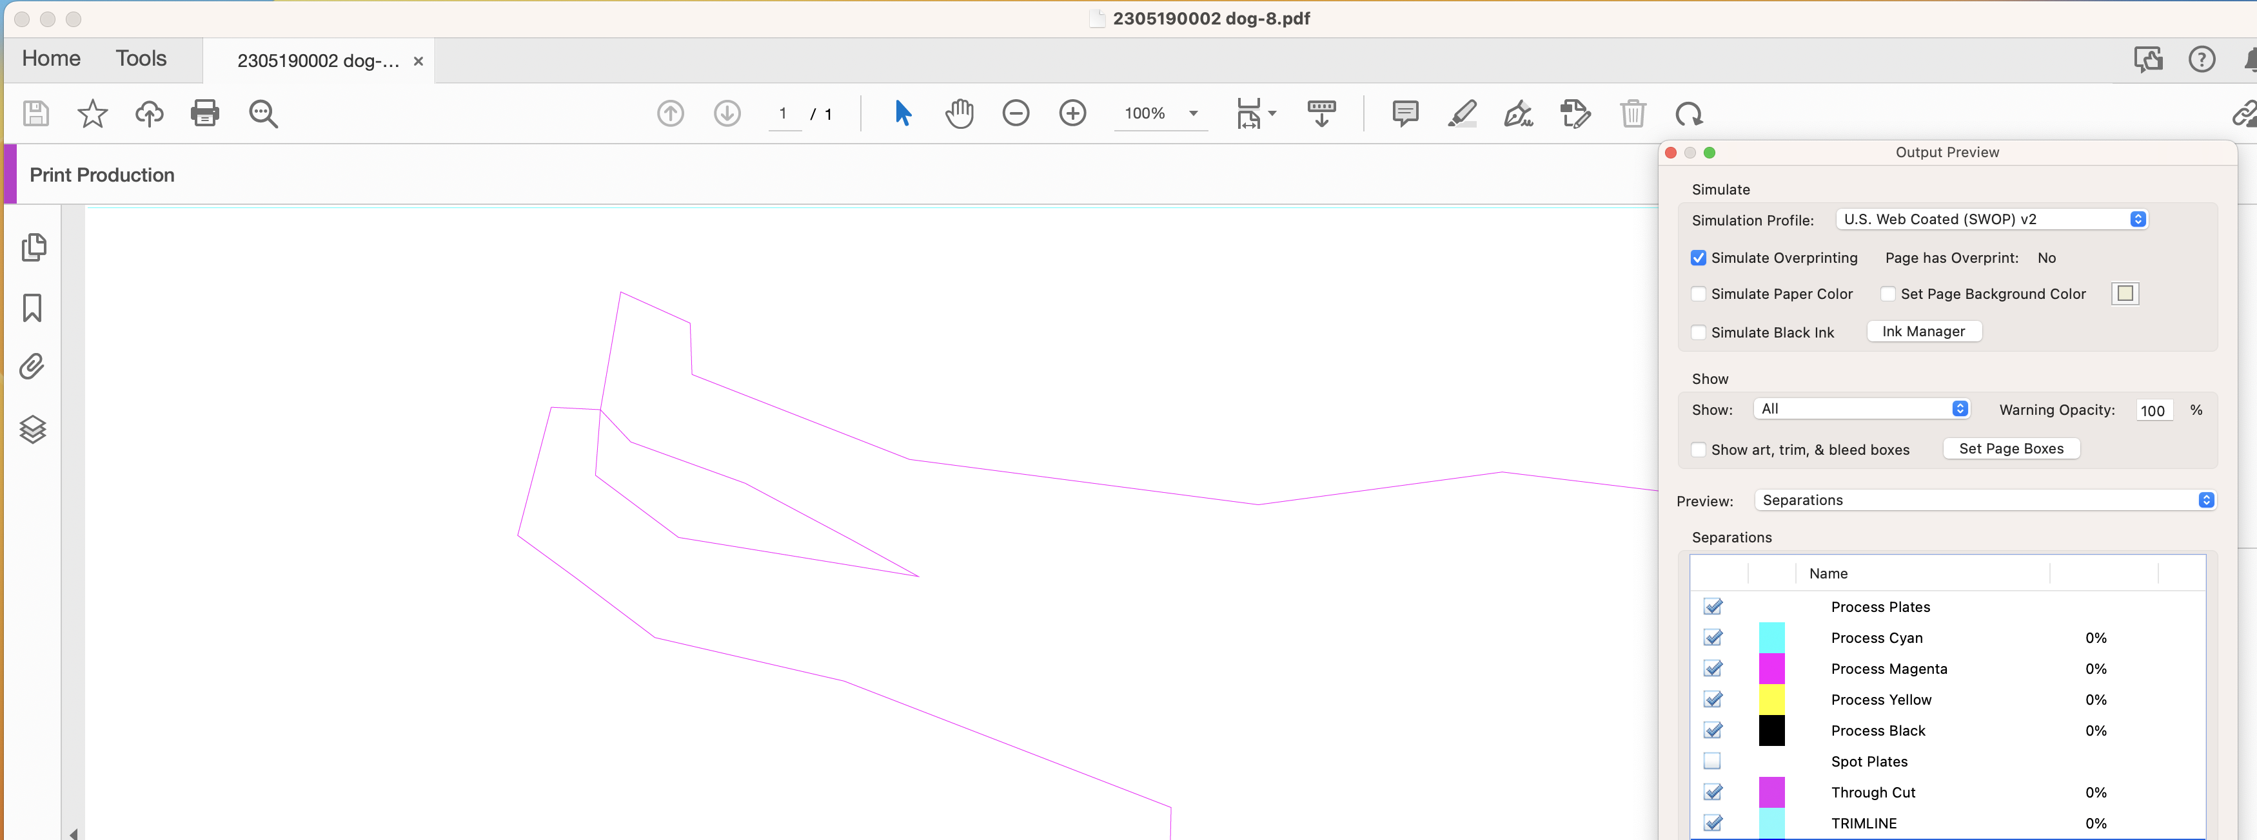Go to next page arrow
This screenshot has height=840, width=2257.
tap(727, 114)
